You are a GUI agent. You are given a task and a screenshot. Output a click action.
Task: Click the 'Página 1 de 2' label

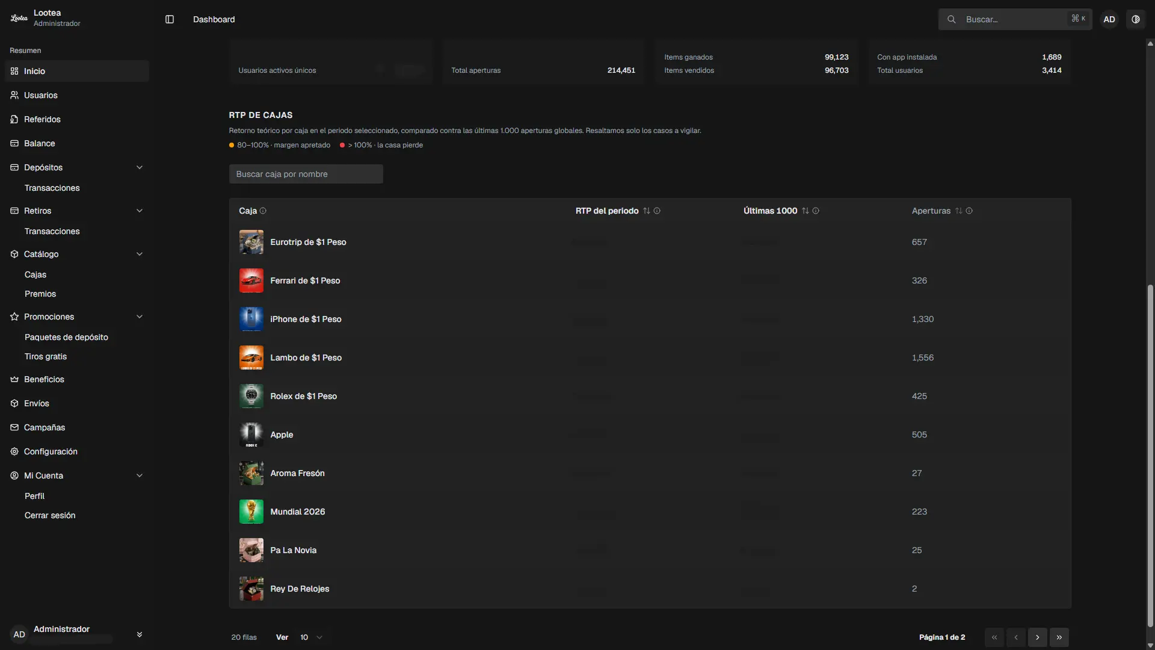click(x=942, y=637)
